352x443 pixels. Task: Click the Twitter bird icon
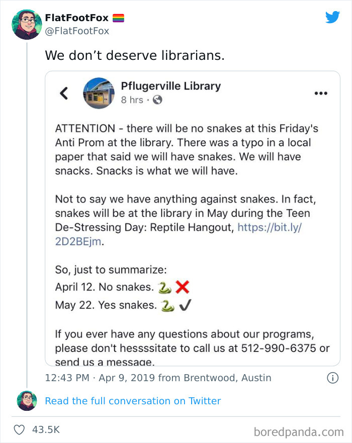[x=332, y=17]
